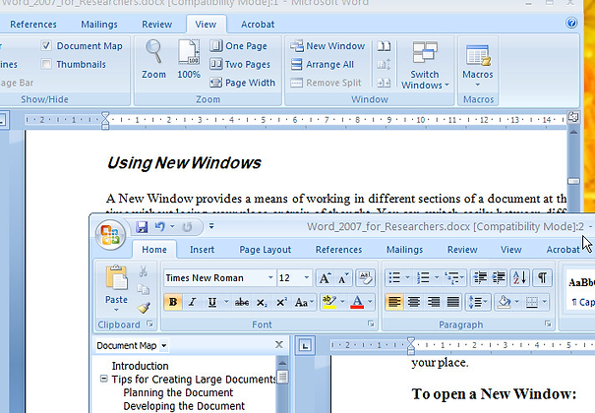Viewport: 595px width, 413px height.
Task: Open Word Help question mark icon
Action: (571, 24)
